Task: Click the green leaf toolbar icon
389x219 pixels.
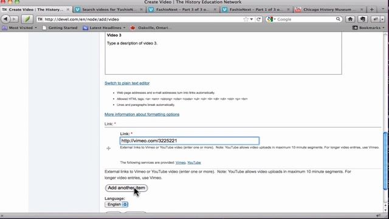Action: (27, 19)
